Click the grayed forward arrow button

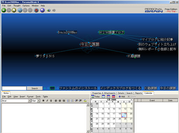pyautogui.click(x=9, y=10)
